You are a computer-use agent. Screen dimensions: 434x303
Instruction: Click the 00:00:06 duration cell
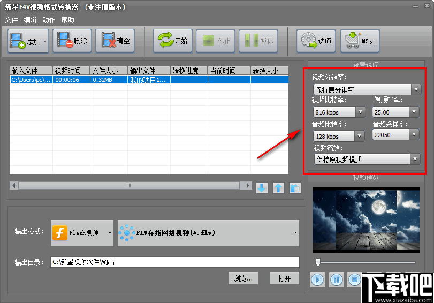71,80
